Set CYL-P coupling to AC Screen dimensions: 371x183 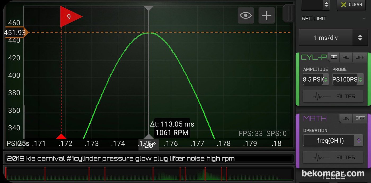(346, 57)
